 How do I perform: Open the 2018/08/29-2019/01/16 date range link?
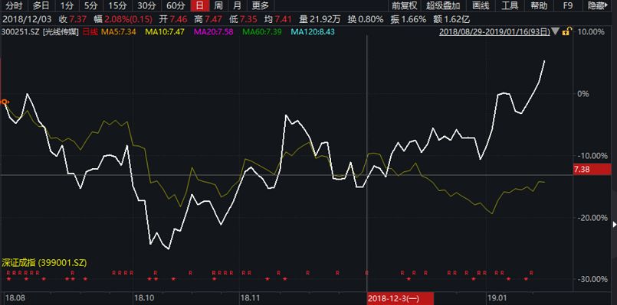494,32
